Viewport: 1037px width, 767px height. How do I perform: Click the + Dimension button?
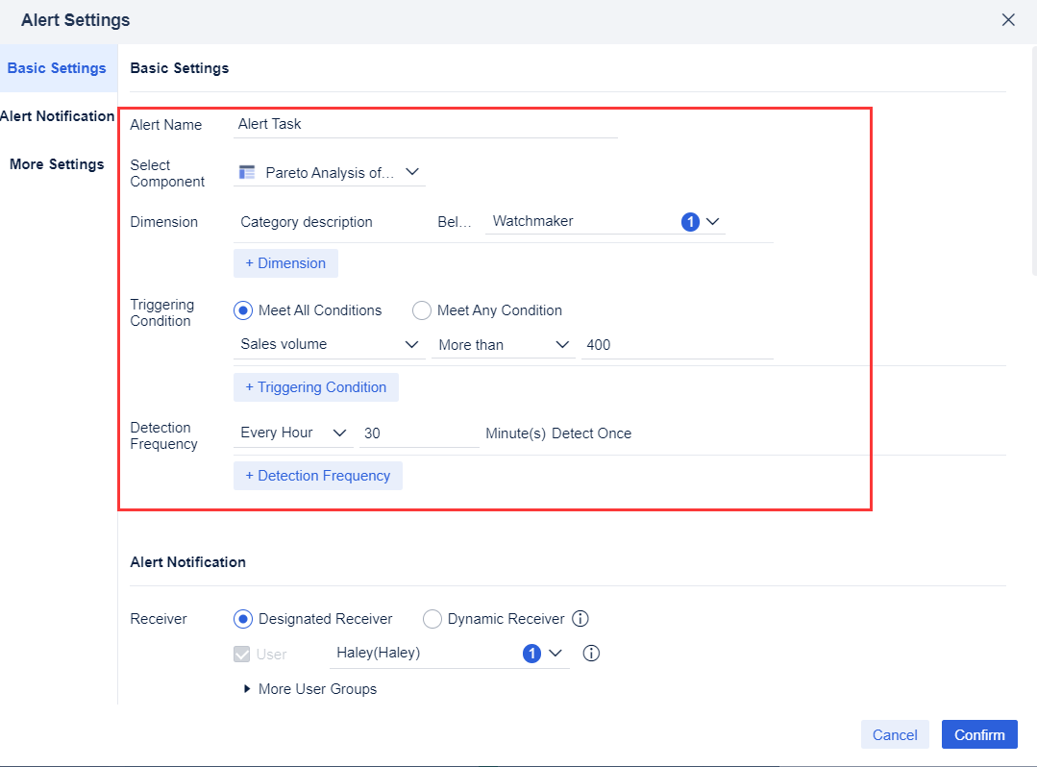point(285,262)
